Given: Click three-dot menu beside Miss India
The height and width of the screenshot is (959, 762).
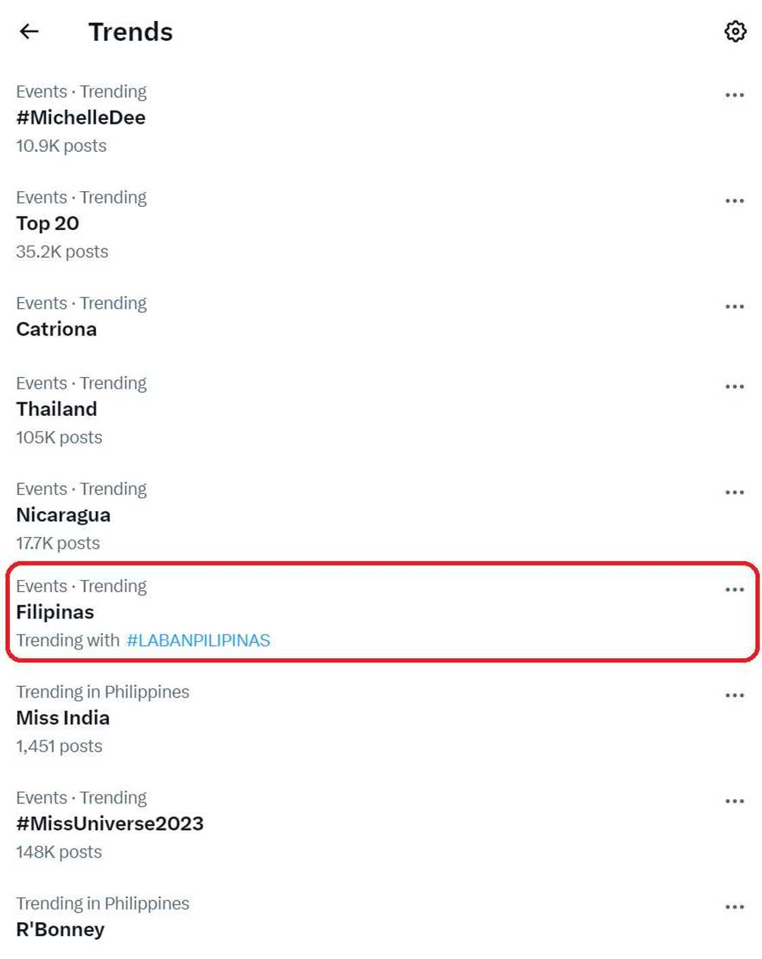Looking at the screenshot, I should (x=734, y=696).
